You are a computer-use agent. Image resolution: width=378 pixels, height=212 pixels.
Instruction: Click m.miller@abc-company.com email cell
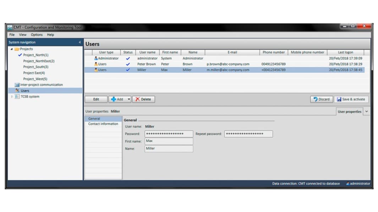(x=228, y=70)
